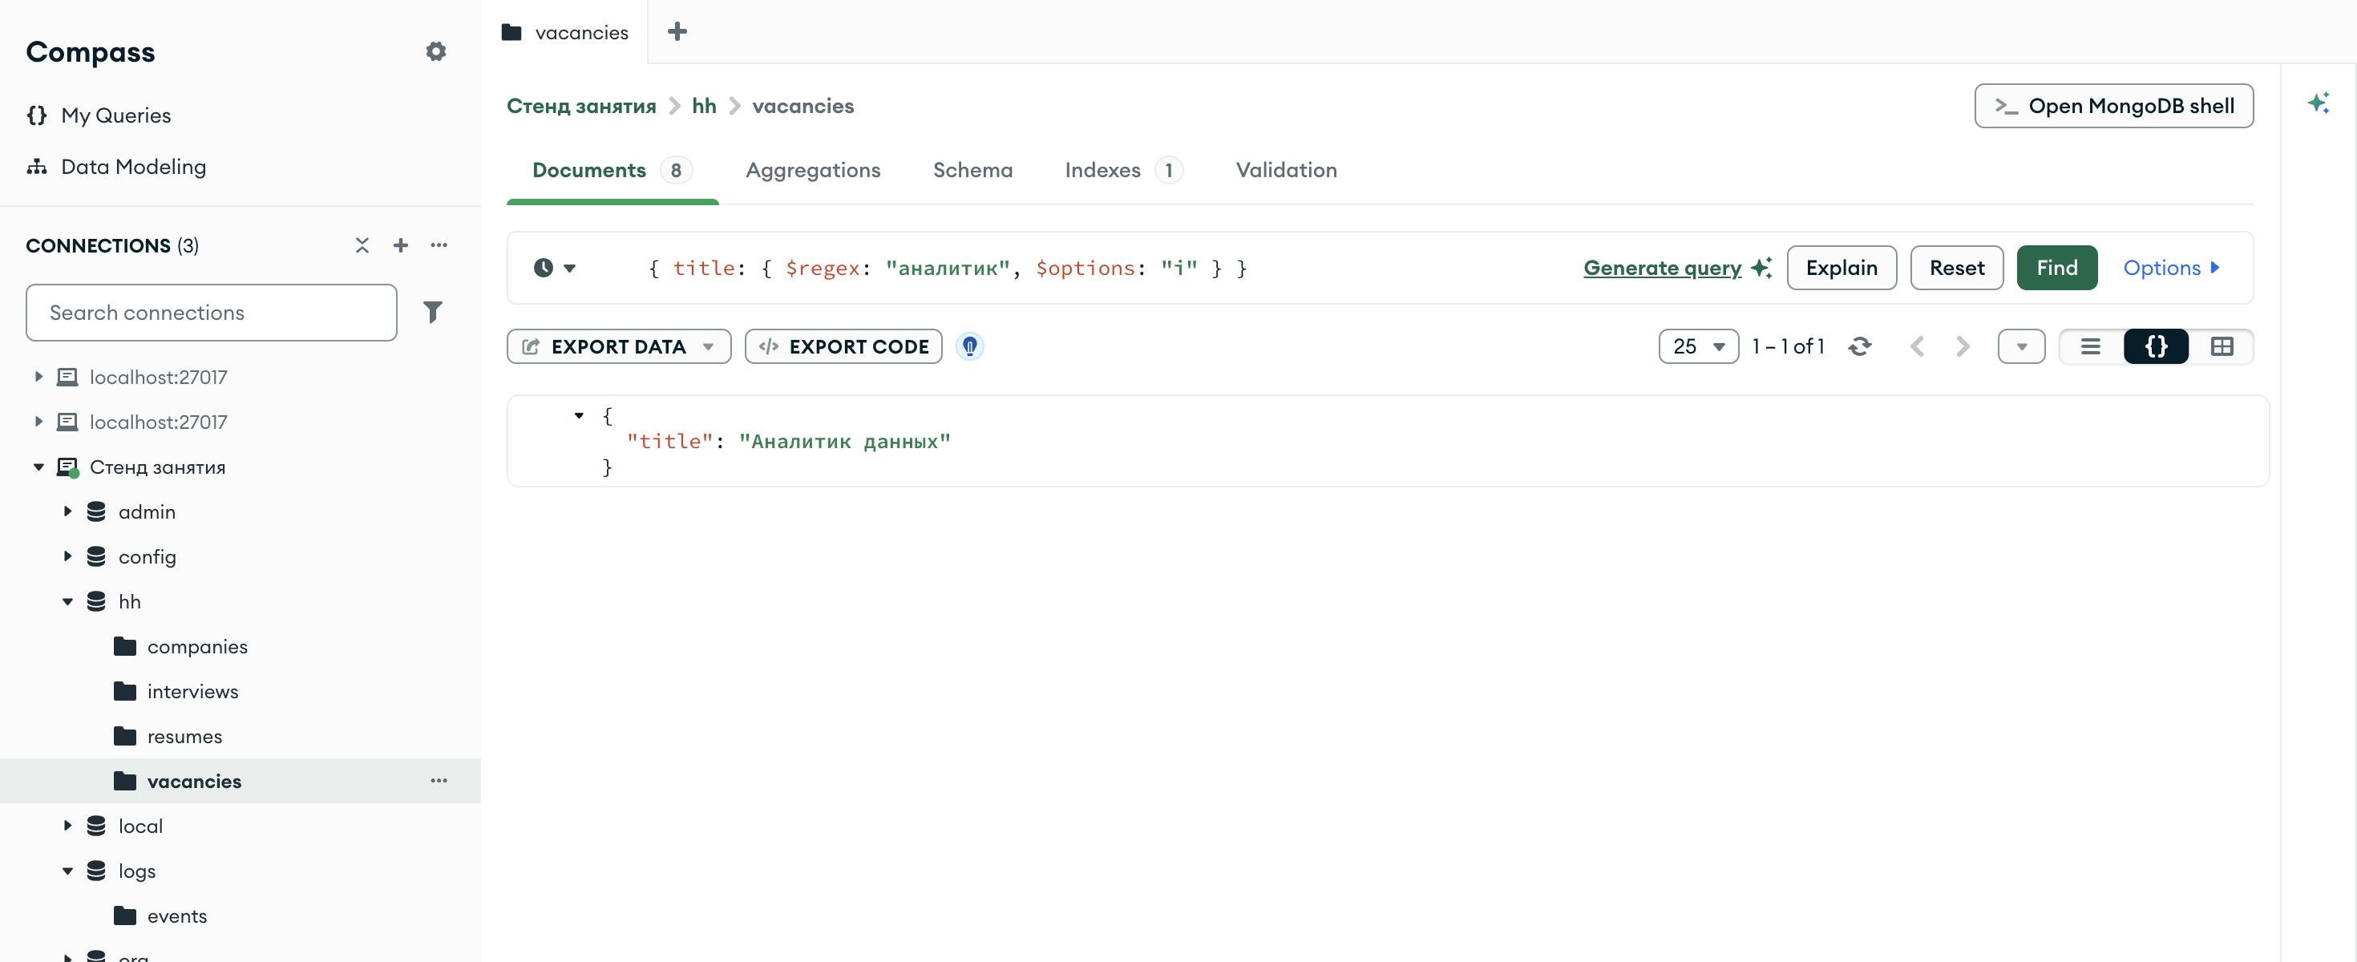Open the Validation tab

1287,170
